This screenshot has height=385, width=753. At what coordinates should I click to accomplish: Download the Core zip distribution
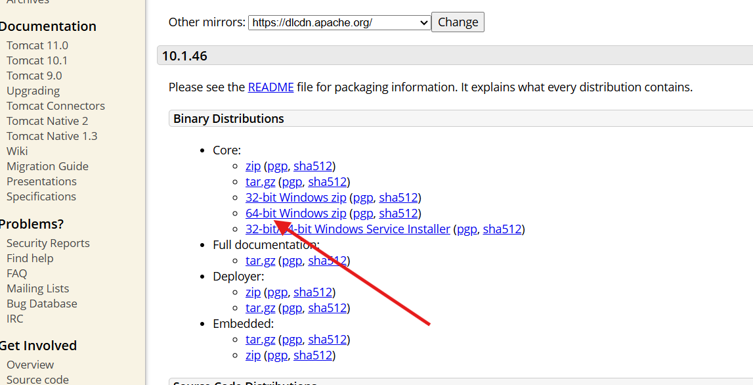pos(253,166)
